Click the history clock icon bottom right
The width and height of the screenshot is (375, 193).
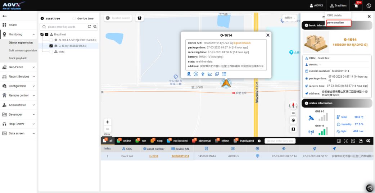point(369,188)
